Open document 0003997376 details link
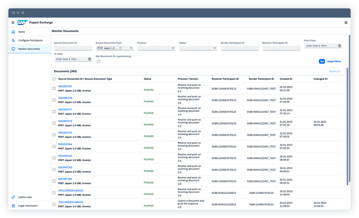Image resolution: width=359 pixels, height=218 pixels. (x=66, y=121)
